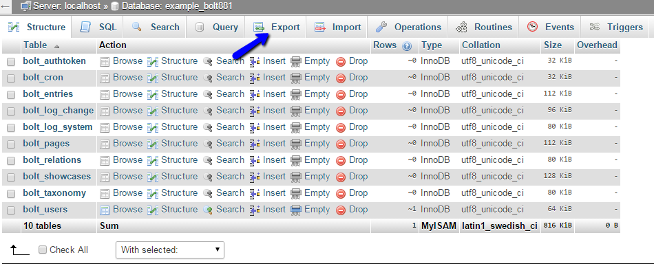Sort by the Table column header
Viewport: 654px width, 264px height.
[x=35, y=45]
